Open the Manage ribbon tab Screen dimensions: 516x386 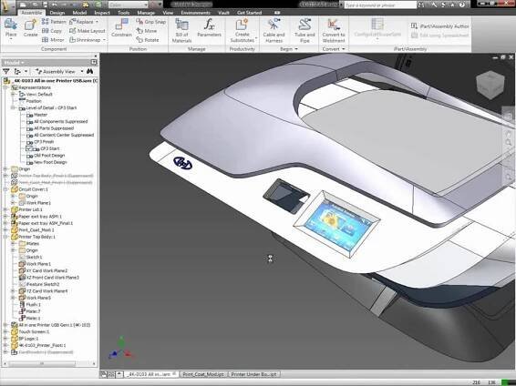click(146, 13)
